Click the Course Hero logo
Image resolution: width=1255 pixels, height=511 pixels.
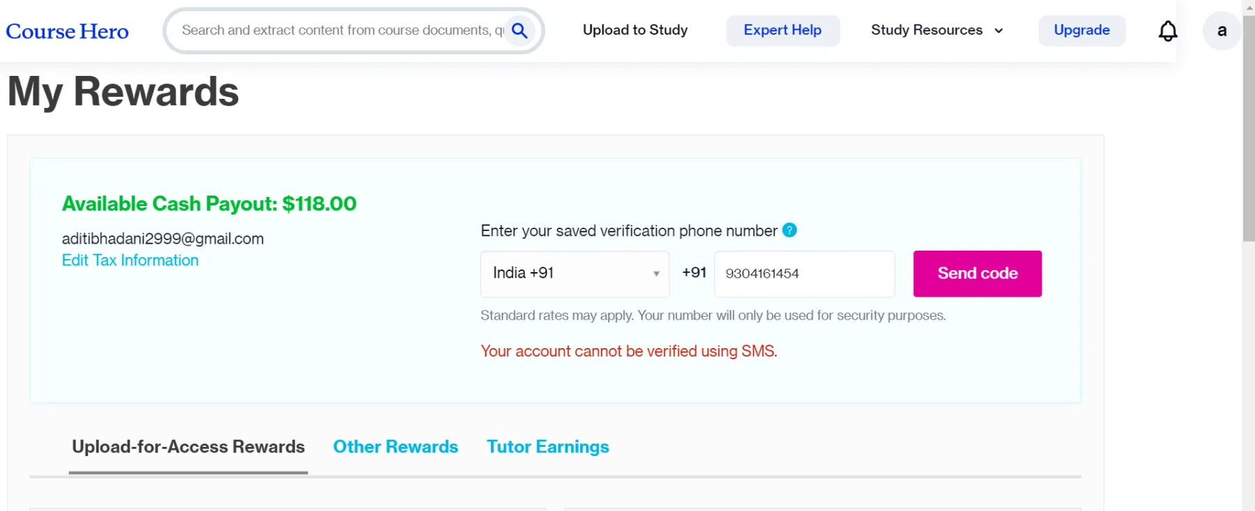pos(67,31)
